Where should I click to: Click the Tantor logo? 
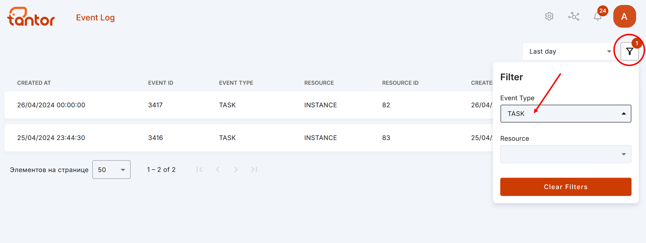[x=31, y=17]
